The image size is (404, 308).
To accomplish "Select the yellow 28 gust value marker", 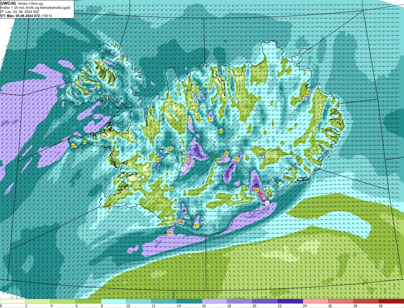I will [x=218, y=160].
